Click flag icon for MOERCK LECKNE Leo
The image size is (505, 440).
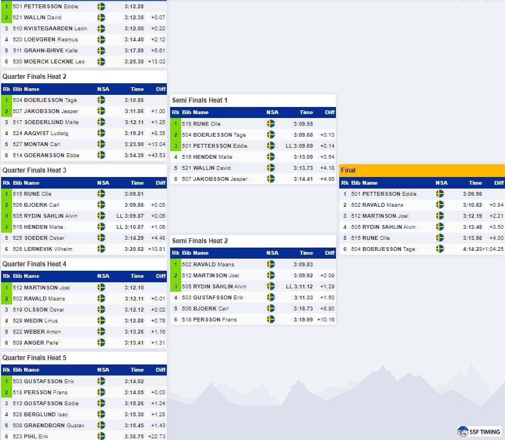[101, 62]
